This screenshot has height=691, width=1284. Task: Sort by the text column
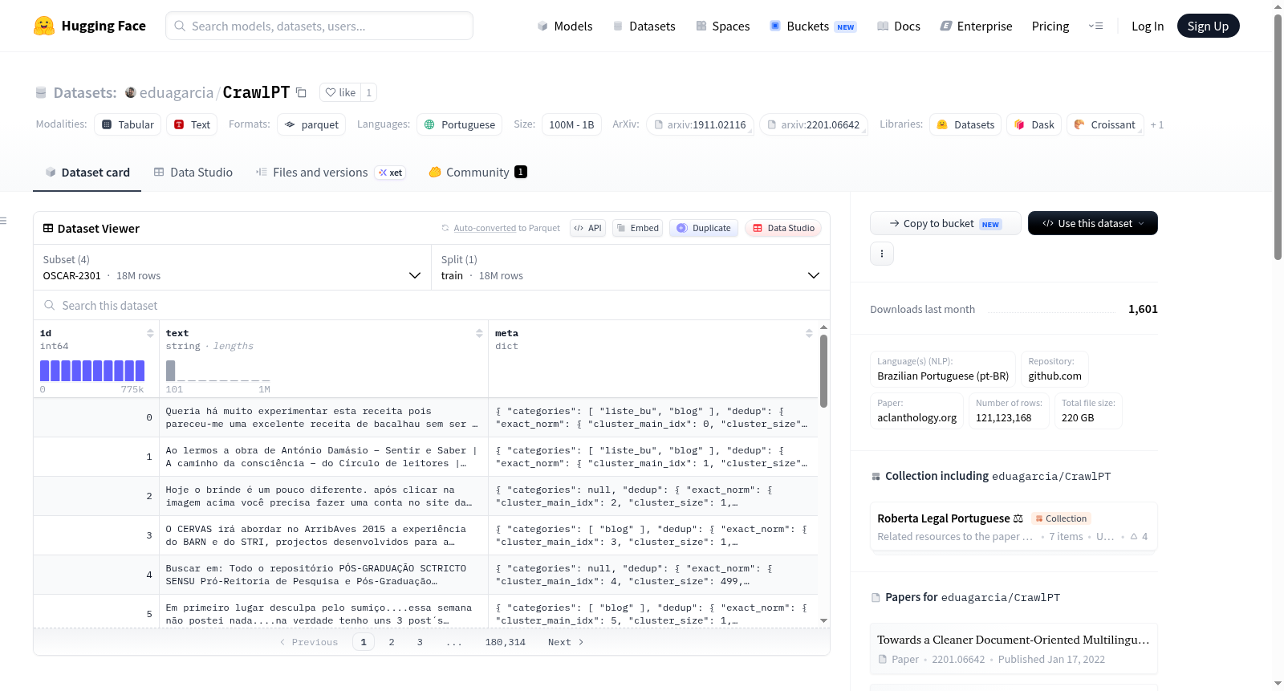479,333
